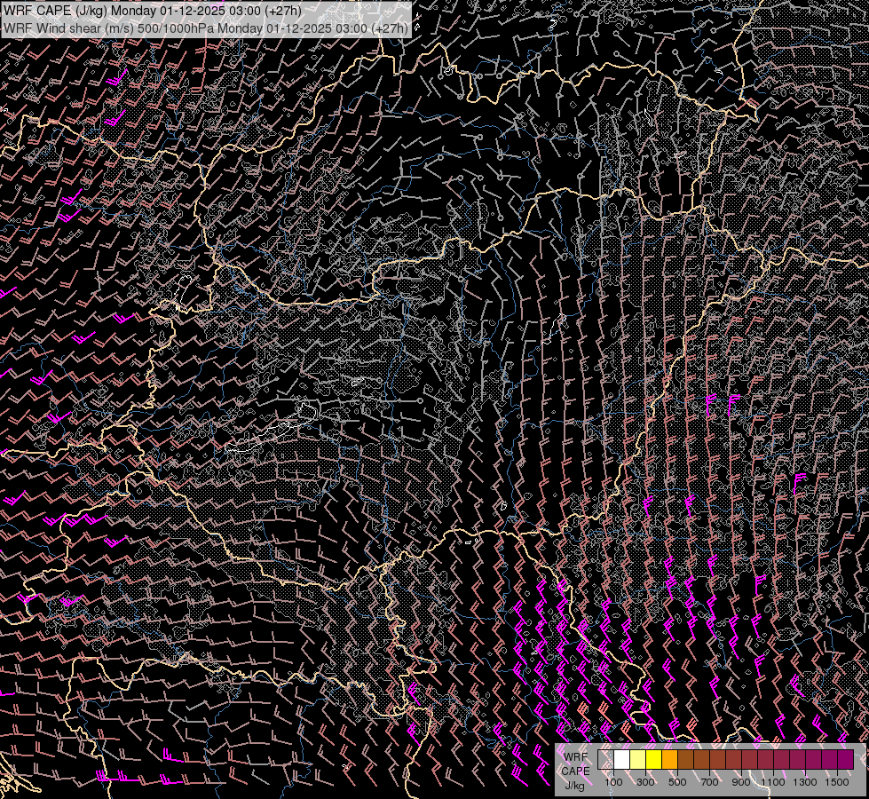
Task: Select the 300 value on legend
Action: click(645, 782)
